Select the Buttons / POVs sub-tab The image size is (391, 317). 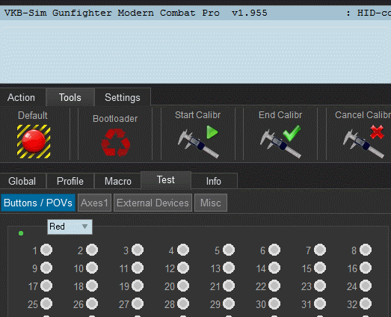[38, 203]
